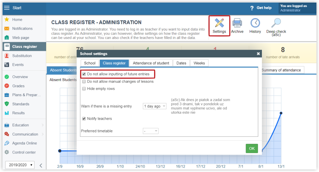Uncheck Do not allow inputting future entries
This screenshot has width=319, height=172.
(84, 74)
